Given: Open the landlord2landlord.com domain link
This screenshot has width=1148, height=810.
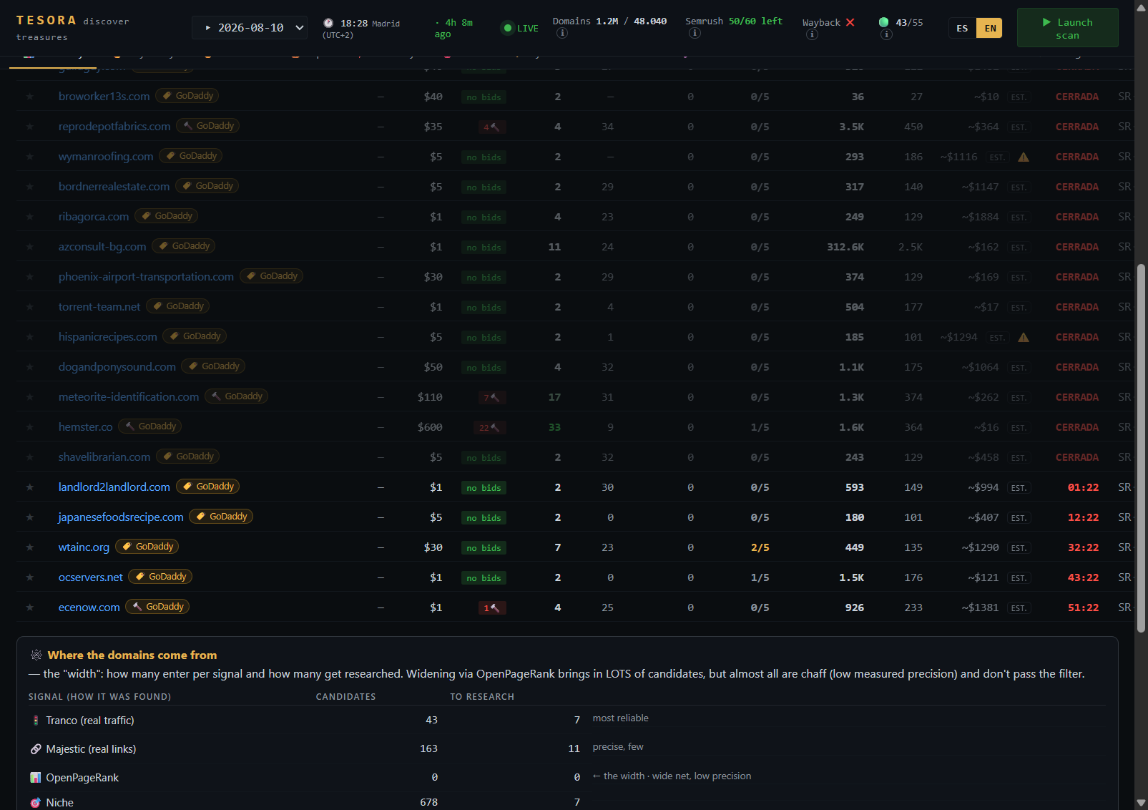Looking at the screenshot, I should 114,487.
